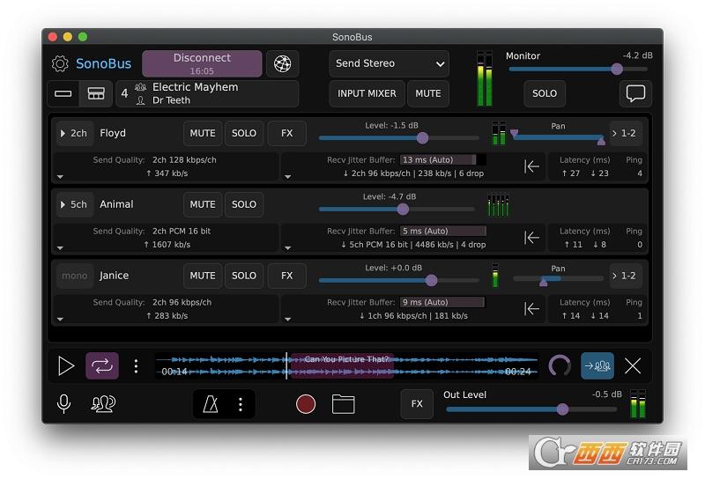Click the playback level knob

(x=560, y=365)
